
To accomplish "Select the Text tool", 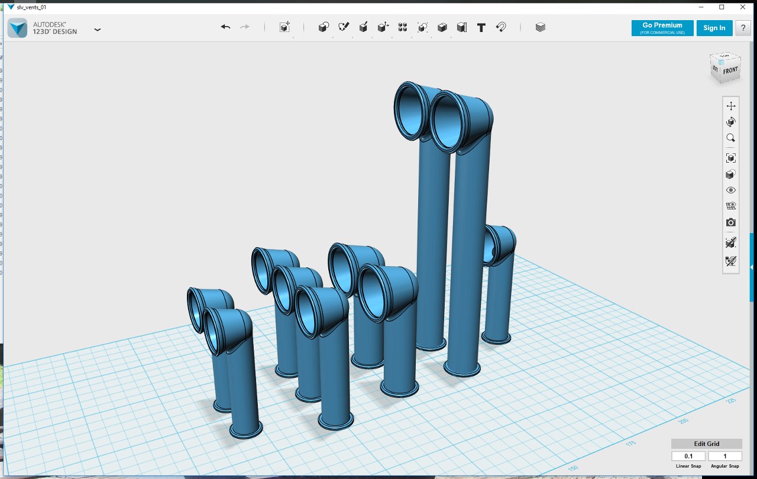I will pyautogui.click(x=481, y=27).
